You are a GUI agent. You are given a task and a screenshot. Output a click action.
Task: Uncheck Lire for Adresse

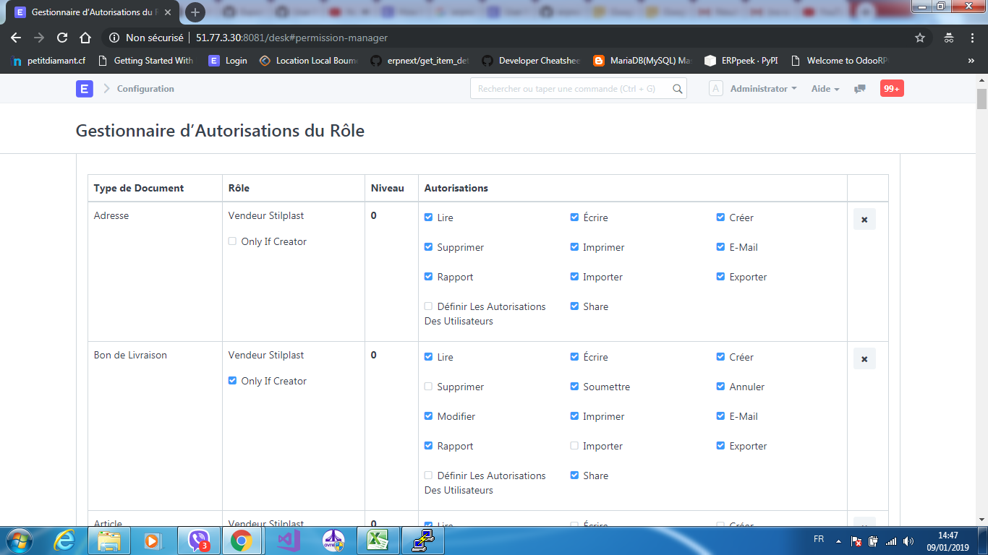pos(428,218)
